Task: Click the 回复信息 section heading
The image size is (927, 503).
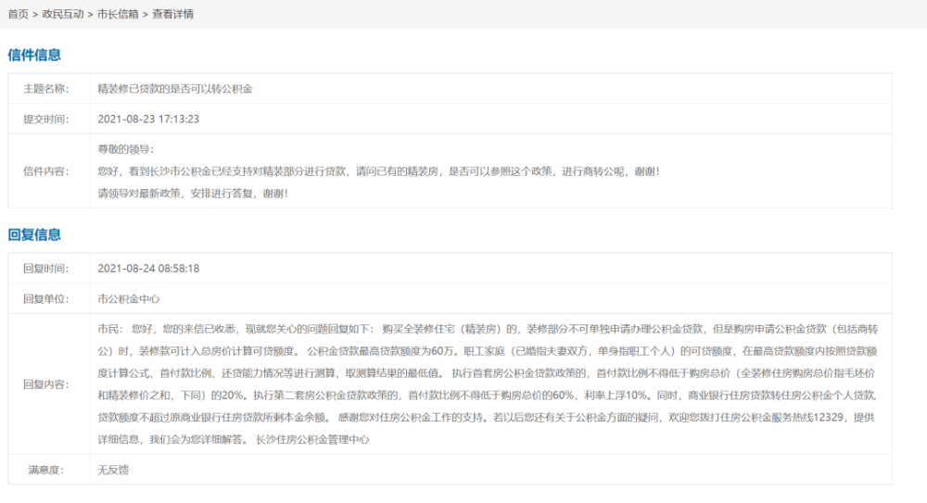Action: tap(34, 234)
